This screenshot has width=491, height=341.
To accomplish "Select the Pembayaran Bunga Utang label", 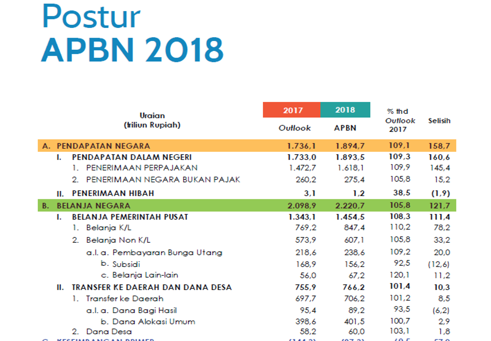I will [167, 252].
